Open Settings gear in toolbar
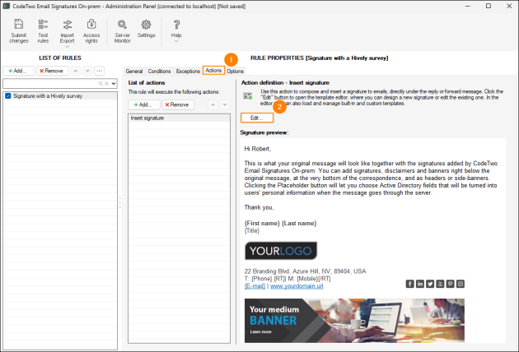 pos(146,28)
